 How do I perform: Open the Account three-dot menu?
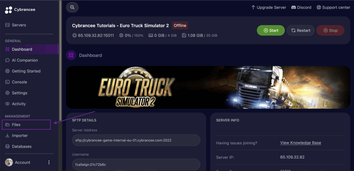pos(49,162)
